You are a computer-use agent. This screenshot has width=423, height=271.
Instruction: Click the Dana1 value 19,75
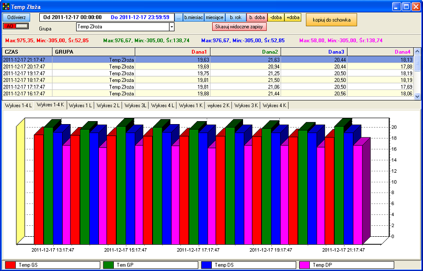pyautogui.click(x=202, y=73)
